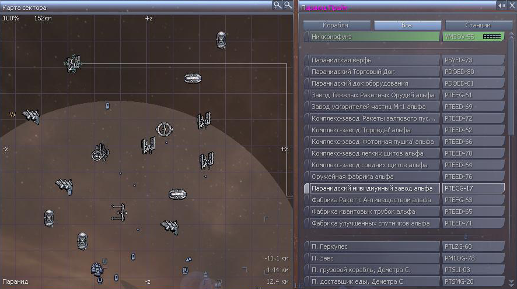
Task: Select the twin-tower factory left of center
Action: tap(148, 146)
